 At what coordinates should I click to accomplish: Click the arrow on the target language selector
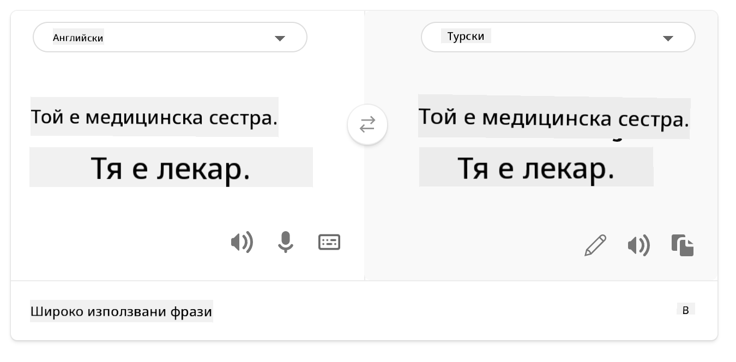point(668,38)
